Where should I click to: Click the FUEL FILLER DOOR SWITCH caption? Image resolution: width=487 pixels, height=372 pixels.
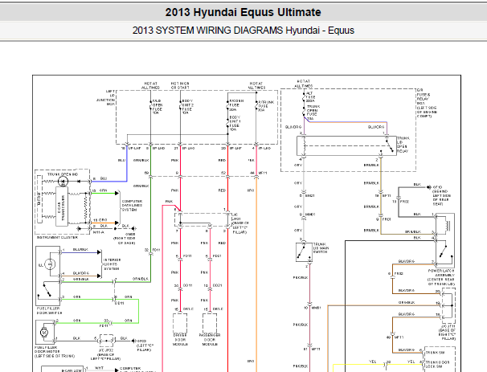click(x=50, y=311)
